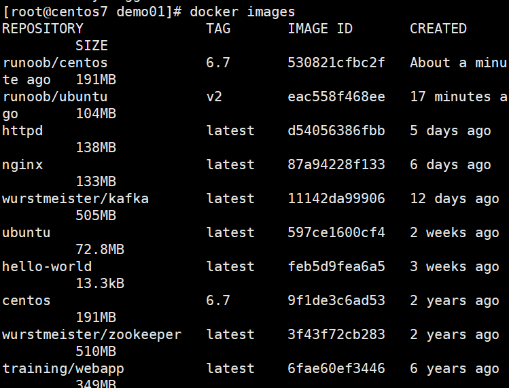Click the '2 weeks ago' created value
This screenshot has height=388, width=509.
click(455, 233)
